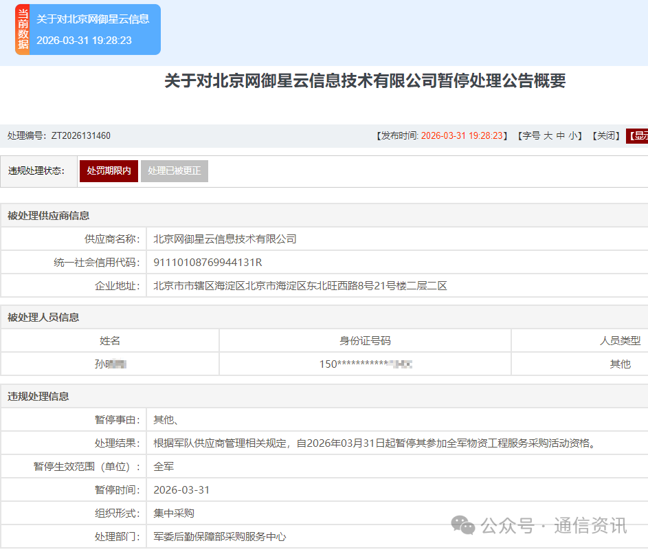Screen dimensions: 648x552
Task: Click the 军委后勤保障部采购服务中心 department value
Action: click(219, 537)
